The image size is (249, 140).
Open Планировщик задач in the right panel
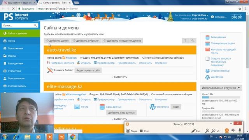(223, 43)
